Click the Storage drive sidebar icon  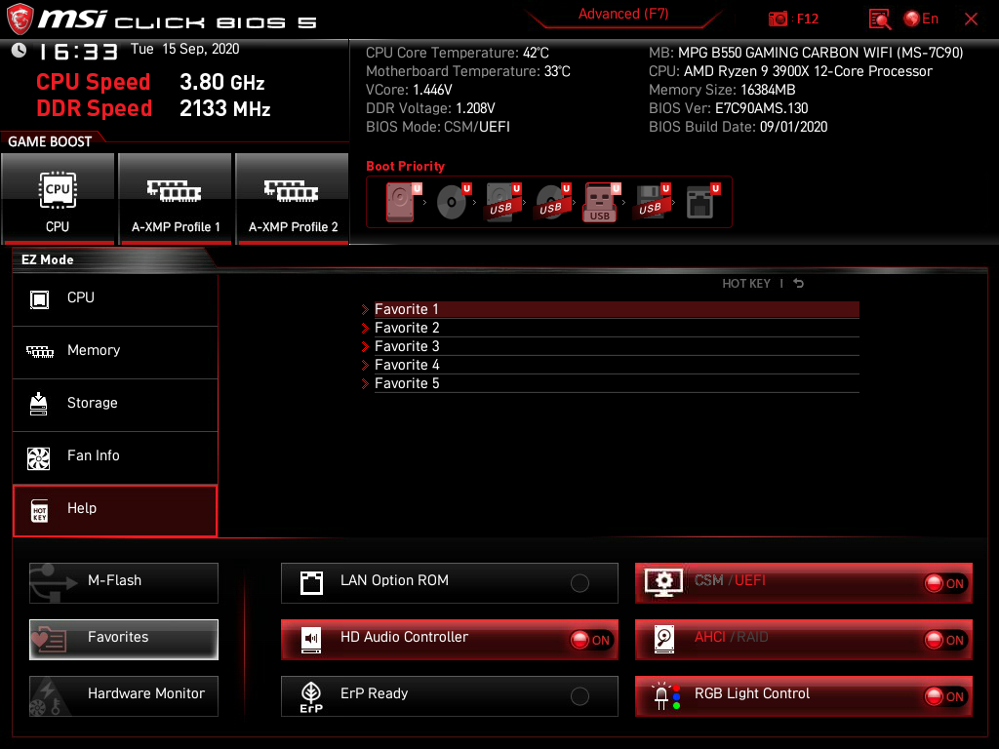[x=39, y=404]
